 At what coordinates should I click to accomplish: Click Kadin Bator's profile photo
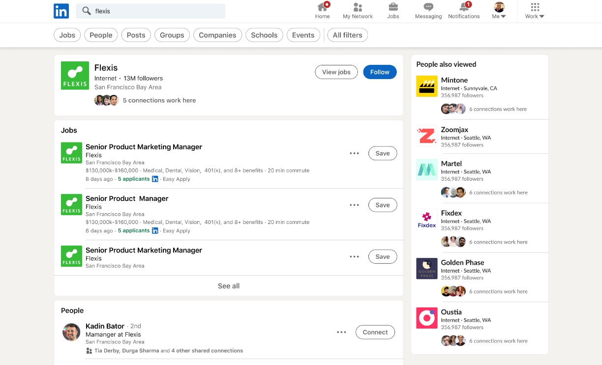click(x=71, y=332)
